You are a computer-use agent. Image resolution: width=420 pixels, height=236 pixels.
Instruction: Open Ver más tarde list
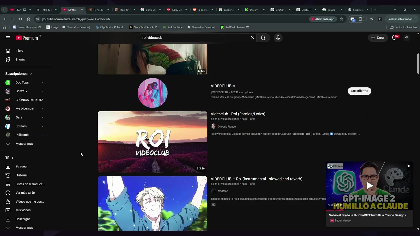click(x=25, y=193)
